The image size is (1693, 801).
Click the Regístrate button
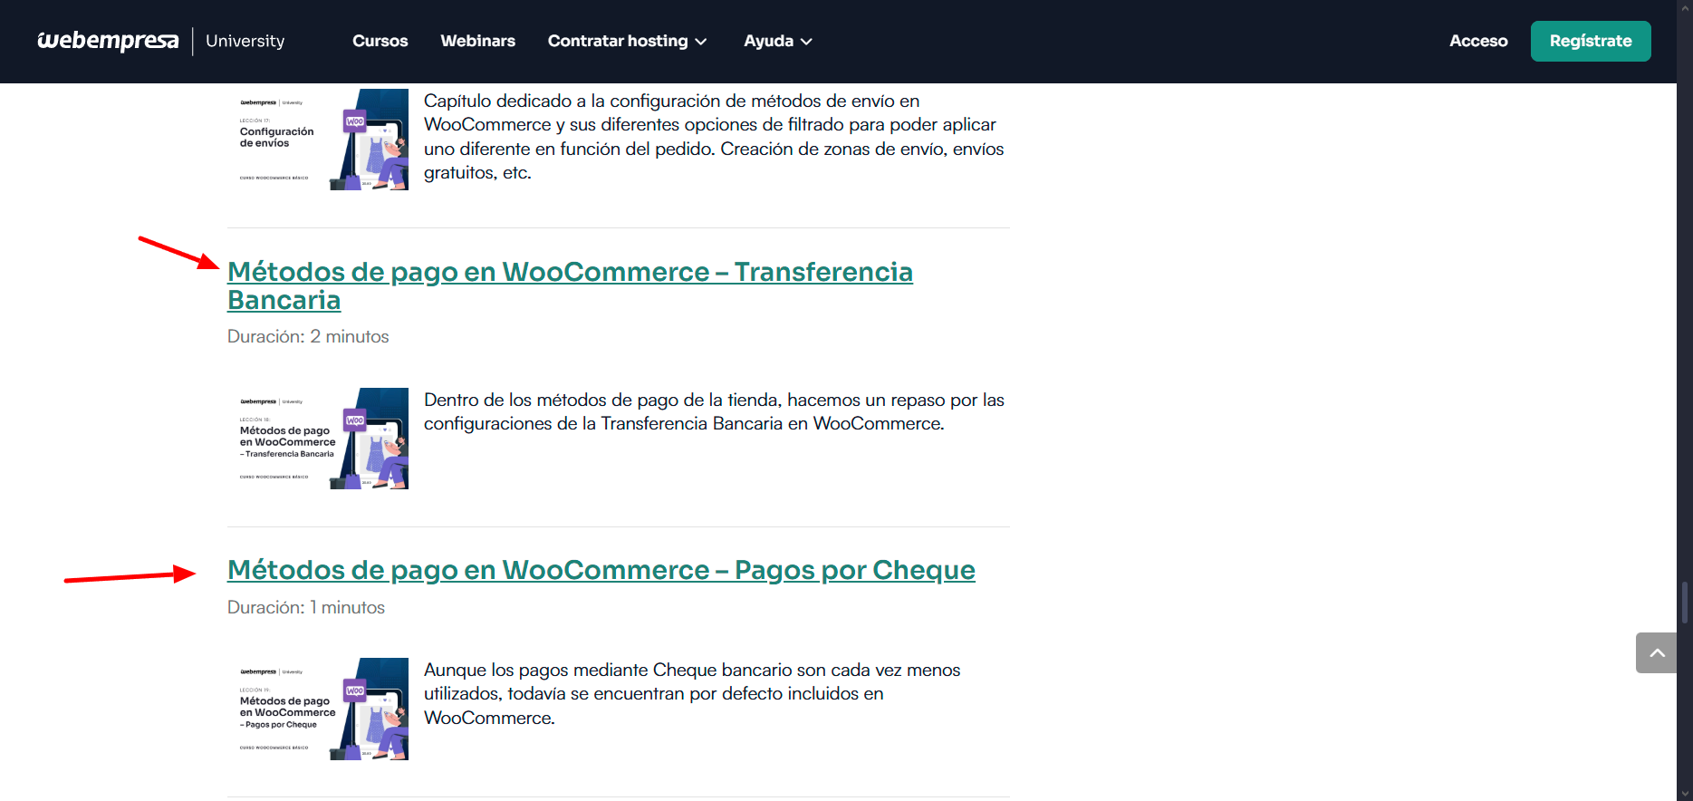coord(1591,41)
